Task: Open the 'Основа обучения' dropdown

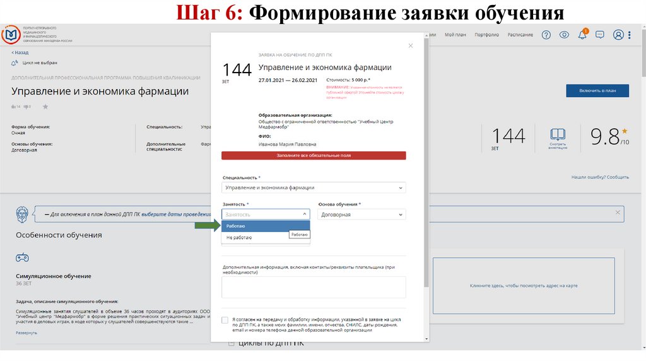Action: (x=361, y=214)
